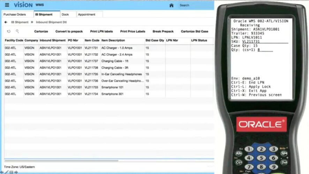Select the 'Smartphone 301' row
Viewport: 309px width, 174px height.
coord(109,94)
